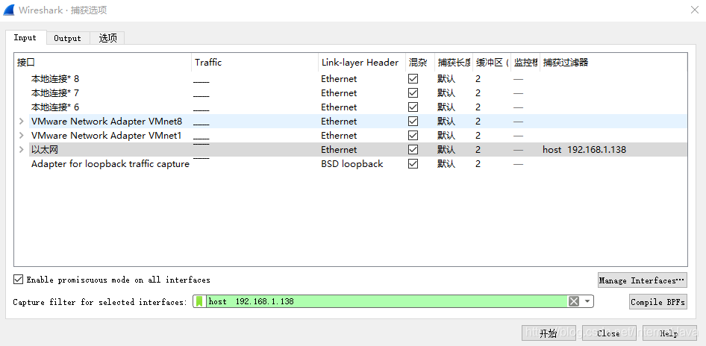Screen dimensions: 706x346
Task: Click the Close button
Action: 609,333
